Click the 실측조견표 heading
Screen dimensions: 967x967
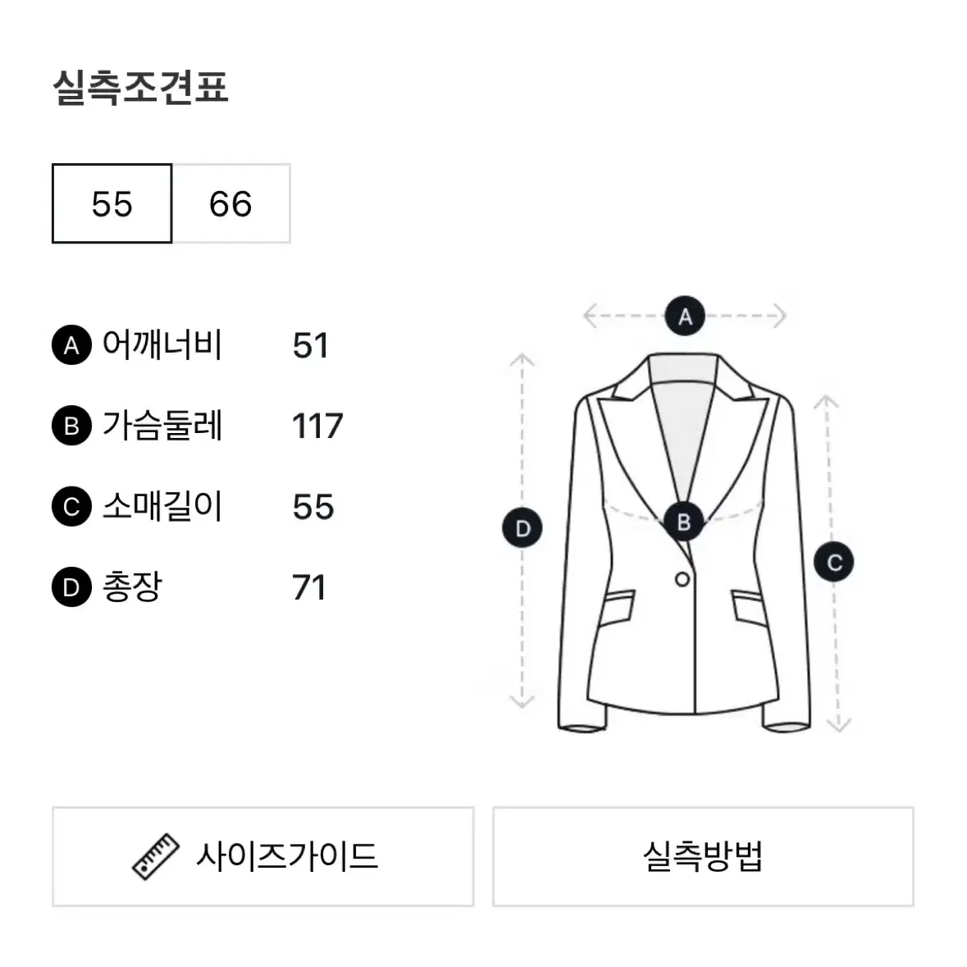140,87
